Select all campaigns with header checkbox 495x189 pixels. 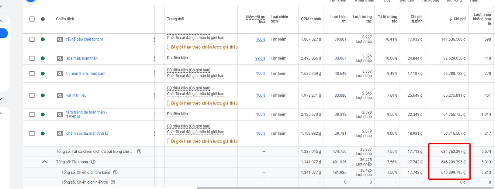click(x=32, y=19)
